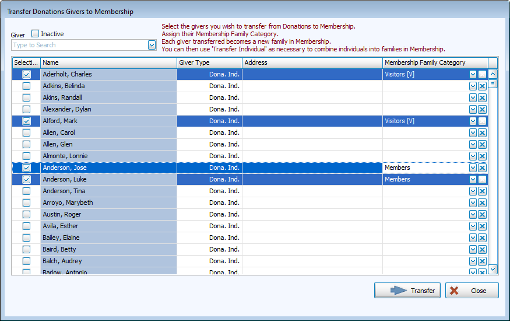The height and width of the screenshot is (321, 510).
Task: Open category dropdown for Alford, Mark
Action: pyautogui.click(x=473, y=121)
